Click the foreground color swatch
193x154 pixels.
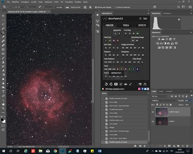(x=2, y=120)
